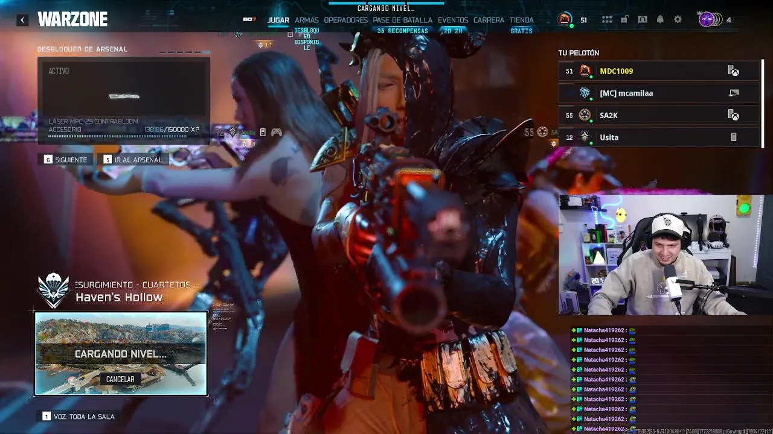The height and width of the screenshot is (434, 773).
Task: Open the notifications bell
Action: click(x=660, y=20)
